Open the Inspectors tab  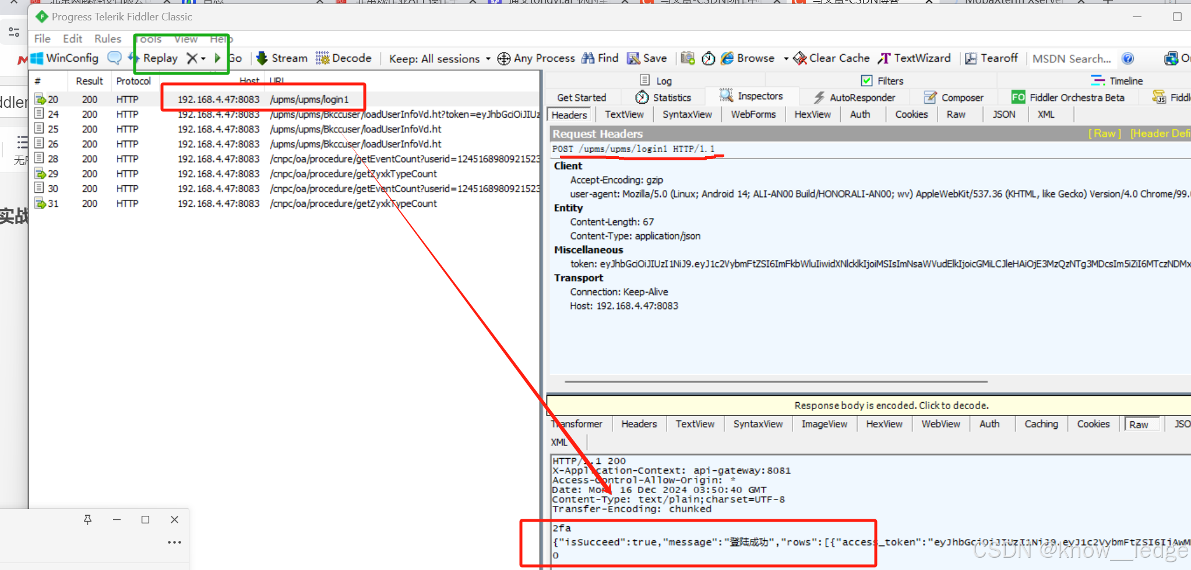coord(751,96)
